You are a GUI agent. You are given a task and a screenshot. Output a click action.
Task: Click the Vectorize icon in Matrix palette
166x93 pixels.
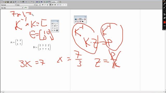click(x=55, y=26)
